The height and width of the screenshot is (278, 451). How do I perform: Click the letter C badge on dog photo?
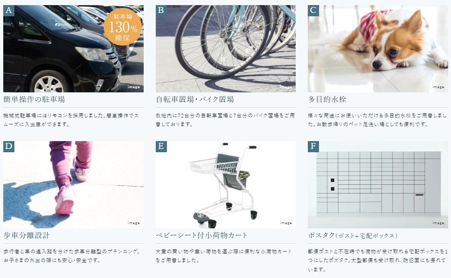(x=313, y=10)
